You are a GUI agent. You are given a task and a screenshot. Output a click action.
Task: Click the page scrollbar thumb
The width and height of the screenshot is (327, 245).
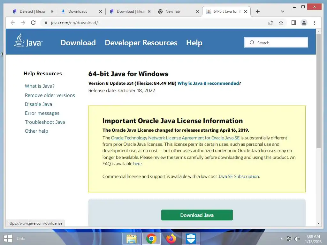pos(318,91)
